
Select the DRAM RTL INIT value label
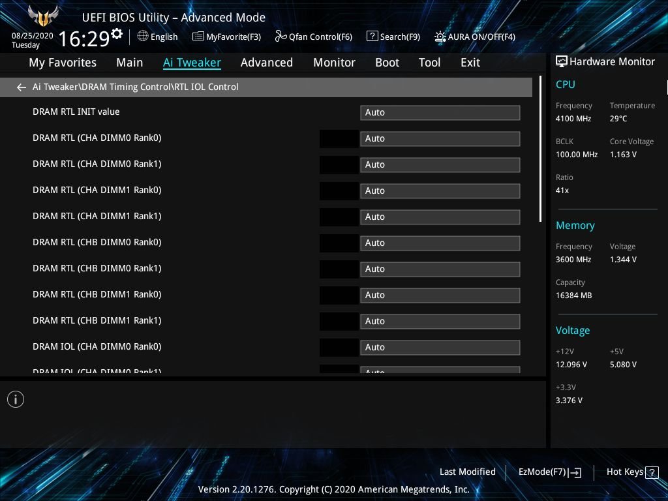(76, 112)
